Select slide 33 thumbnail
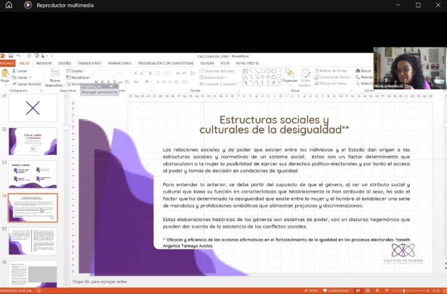This screenshot has height=294, width=447. [x=33, y=174]
